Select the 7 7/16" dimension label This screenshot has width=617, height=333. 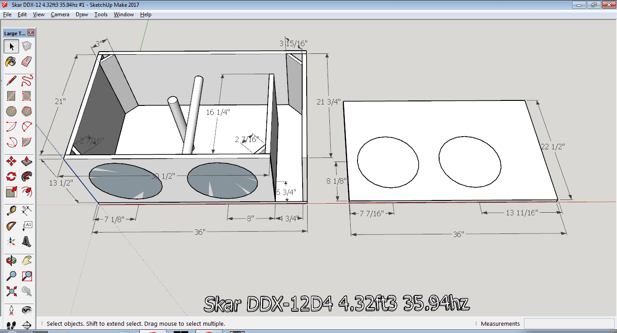tap(372, 213)
